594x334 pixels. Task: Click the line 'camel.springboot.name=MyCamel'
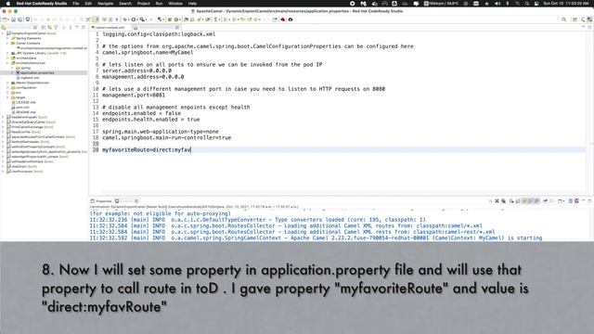(148, 52)
